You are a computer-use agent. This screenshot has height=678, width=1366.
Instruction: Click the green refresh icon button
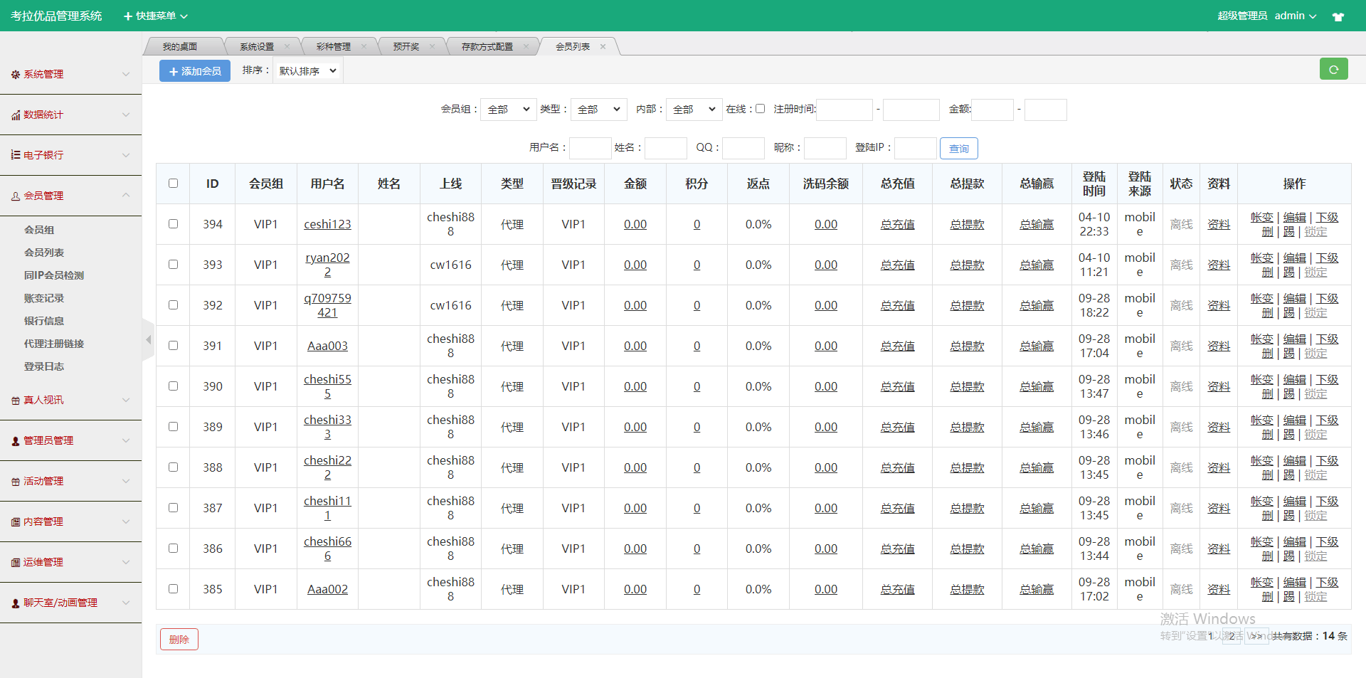1333,70
